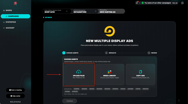Image resolution: width=188 pixels, height=104 pixels.
Task: Click the RELEVANZ footer text
Action: tap(15, 102)
